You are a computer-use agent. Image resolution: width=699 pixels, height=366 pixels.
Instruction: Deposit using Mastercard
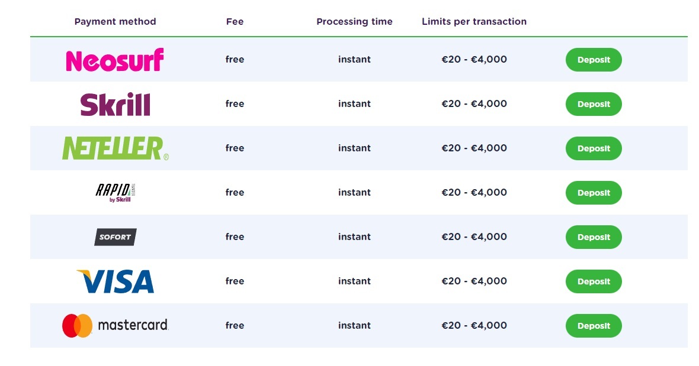tap(594, 326)
